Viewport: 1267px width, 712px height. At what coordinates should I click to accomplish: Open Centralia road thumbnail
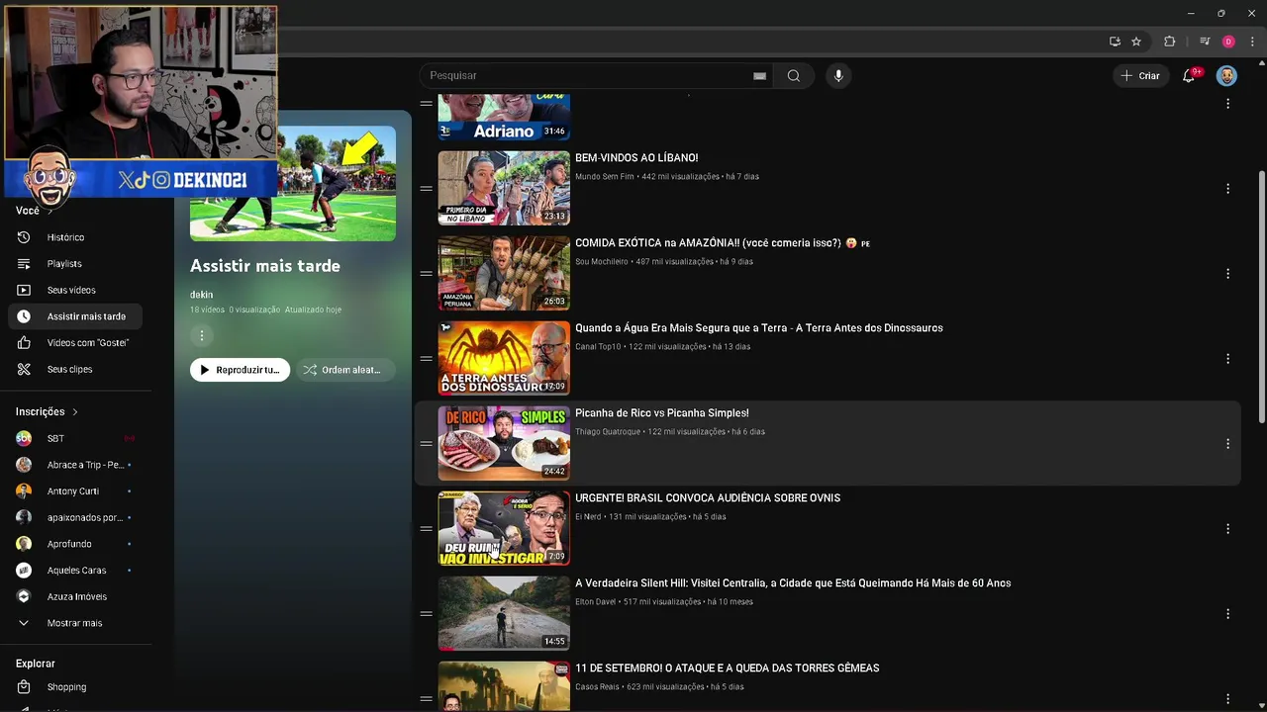click(504, 613)
